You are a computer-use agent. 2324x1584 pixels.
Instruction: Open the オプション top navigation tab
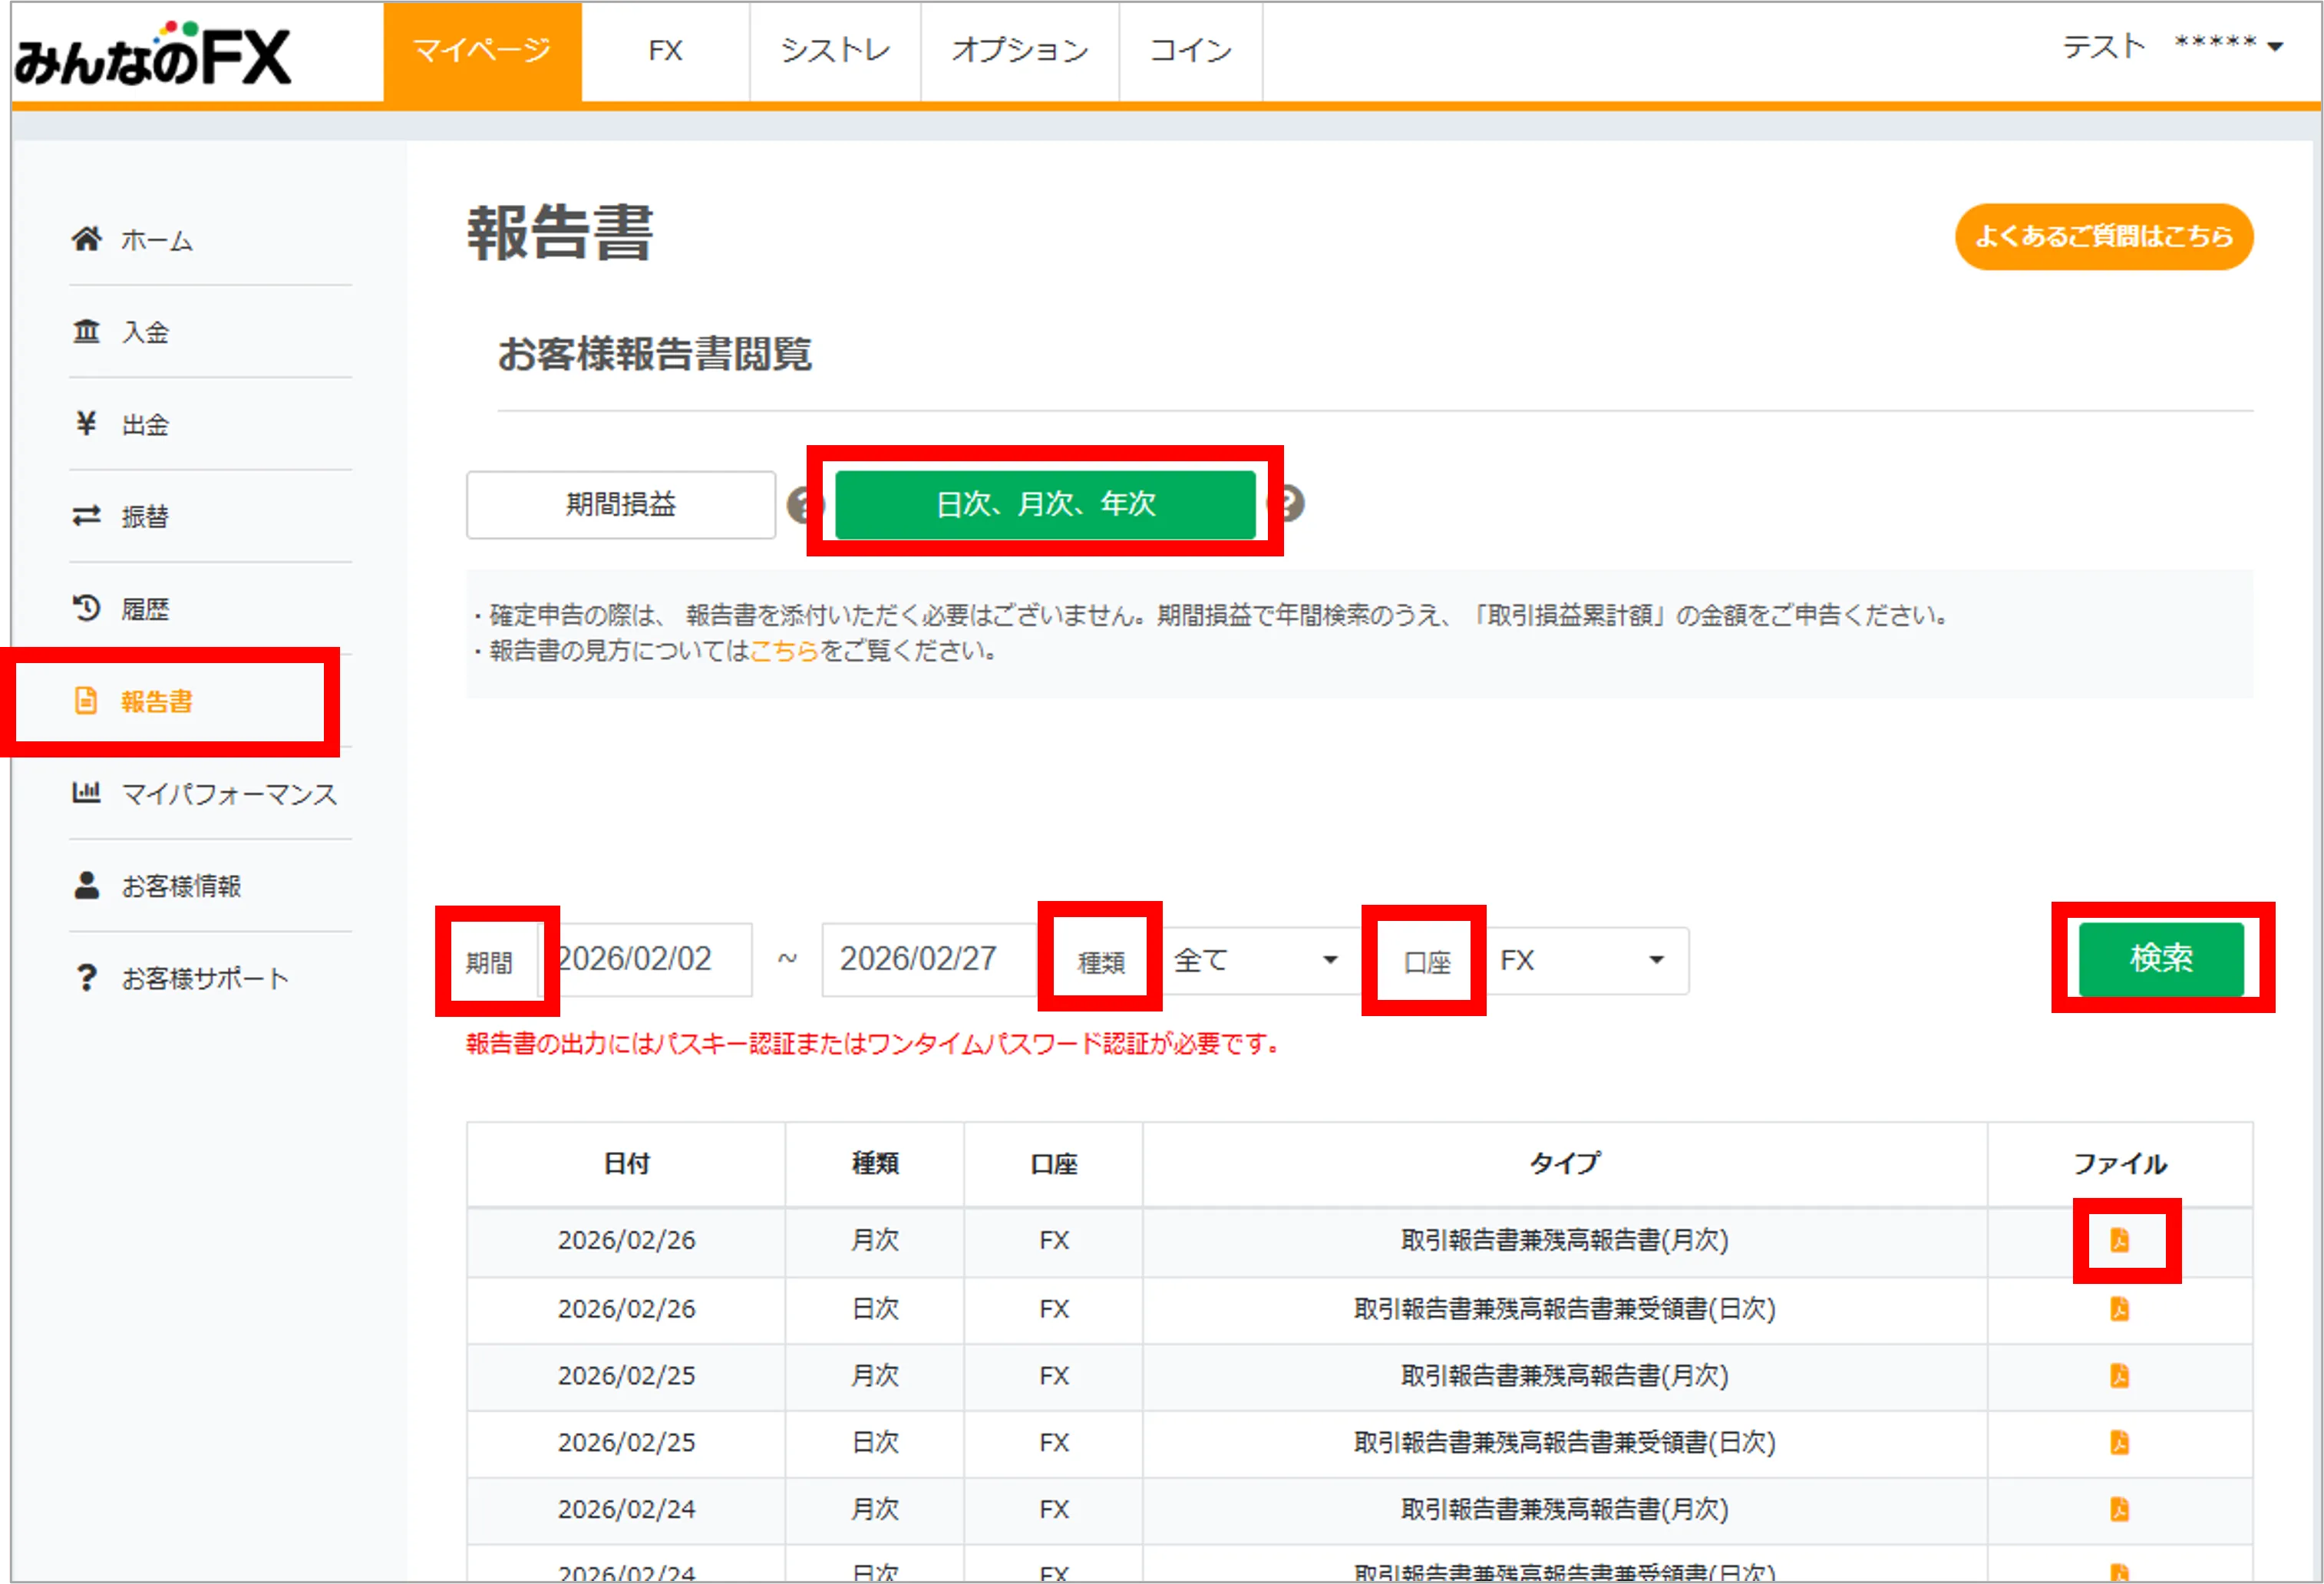pyautogui.click(x=1019, y=50)
